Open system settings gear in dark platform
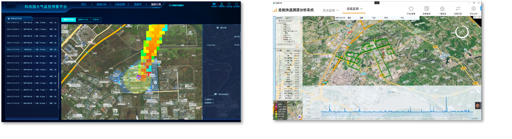 229,4
